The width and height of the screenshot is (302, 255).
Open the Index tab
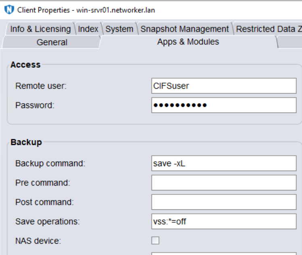[x=88, y=29]
